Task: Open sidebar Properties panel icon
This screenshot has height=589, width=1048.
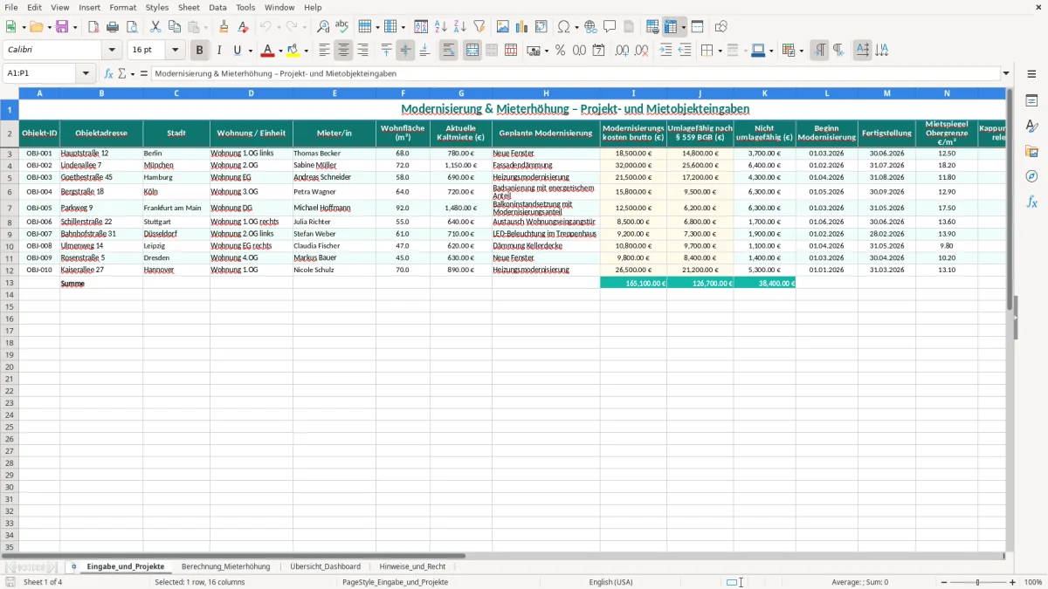Action: coord(1031,100)
